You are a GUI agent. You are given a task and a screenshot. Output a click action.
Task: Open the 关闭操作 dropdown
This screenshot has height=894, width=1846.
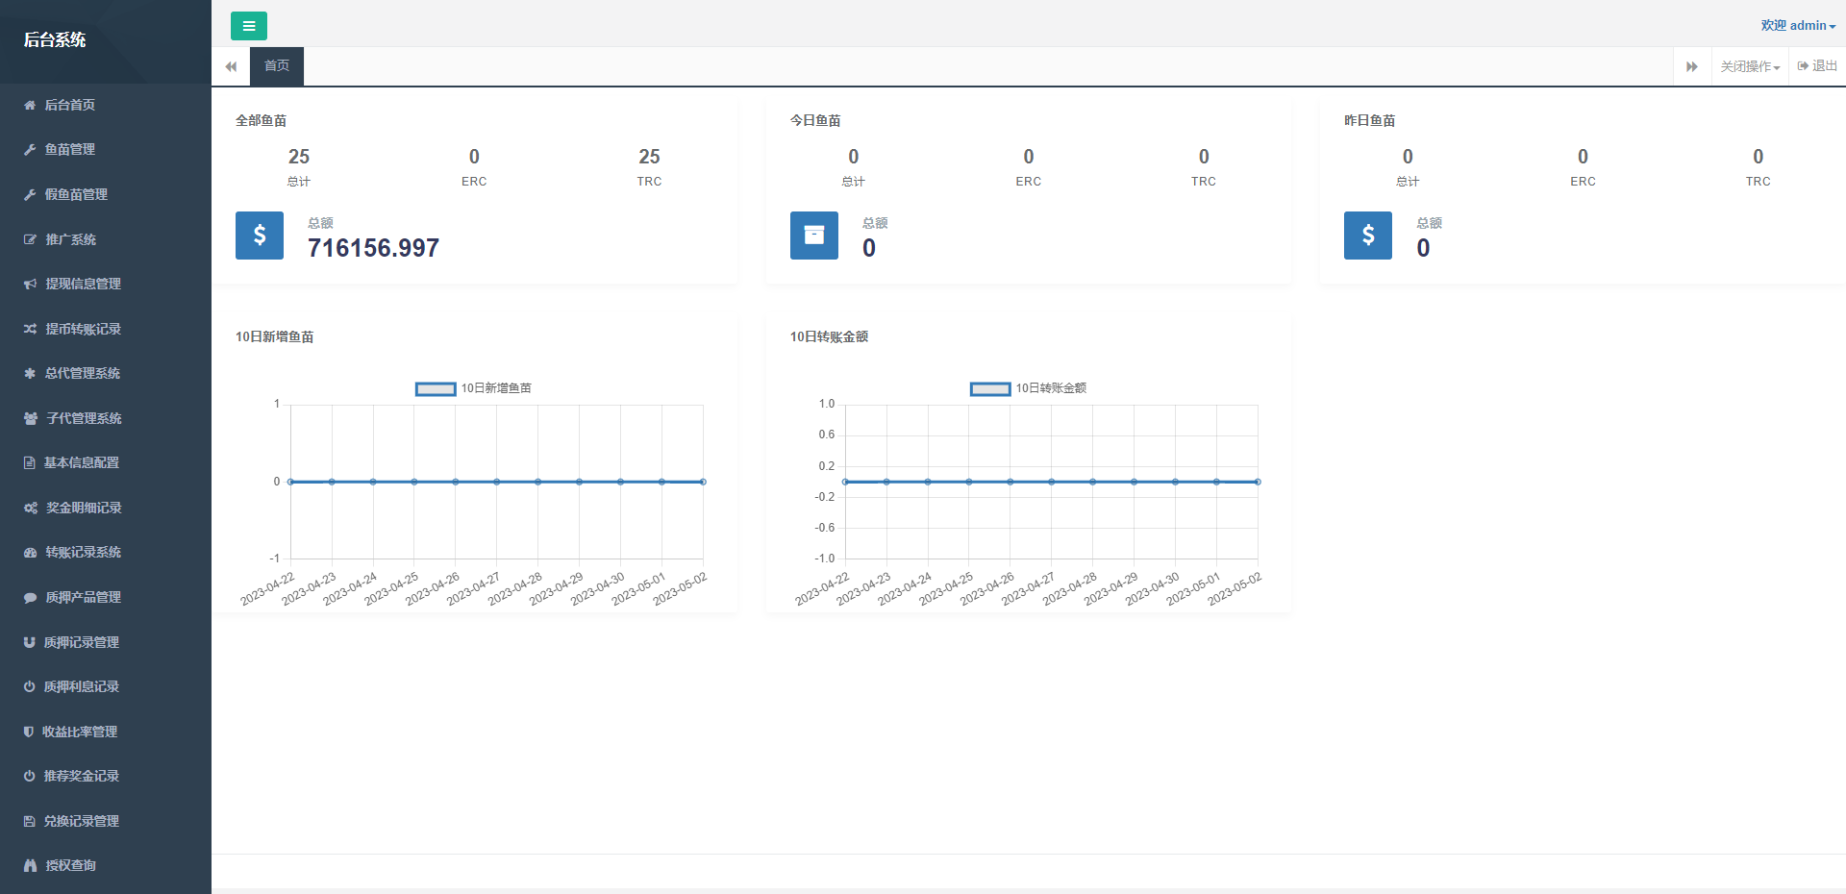(1750, 66)
